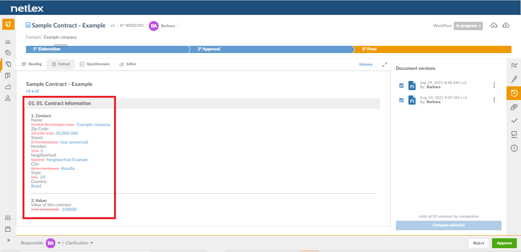Select the 2º Approval workflow stage
This screenshot has width=521, height=252.
tap(272, 49)
